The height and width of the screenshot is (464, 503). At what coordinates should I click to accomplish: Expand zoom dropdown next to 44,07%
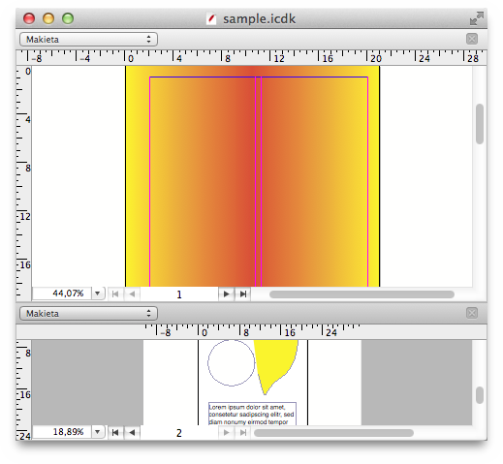[98, 294]
